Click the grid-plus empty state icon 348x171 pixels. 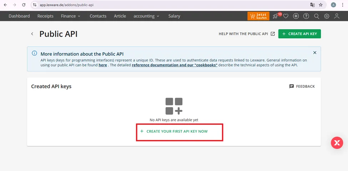(x=174, y=106)
